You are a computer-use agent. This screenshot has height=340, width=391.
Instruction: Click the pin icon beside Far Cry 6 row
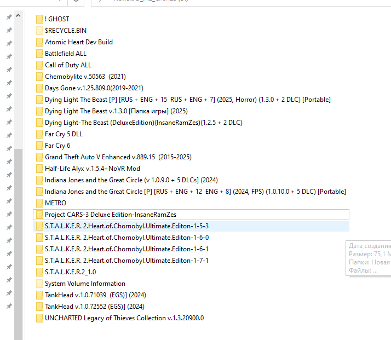pyautogui.click(x=9, y=148)
